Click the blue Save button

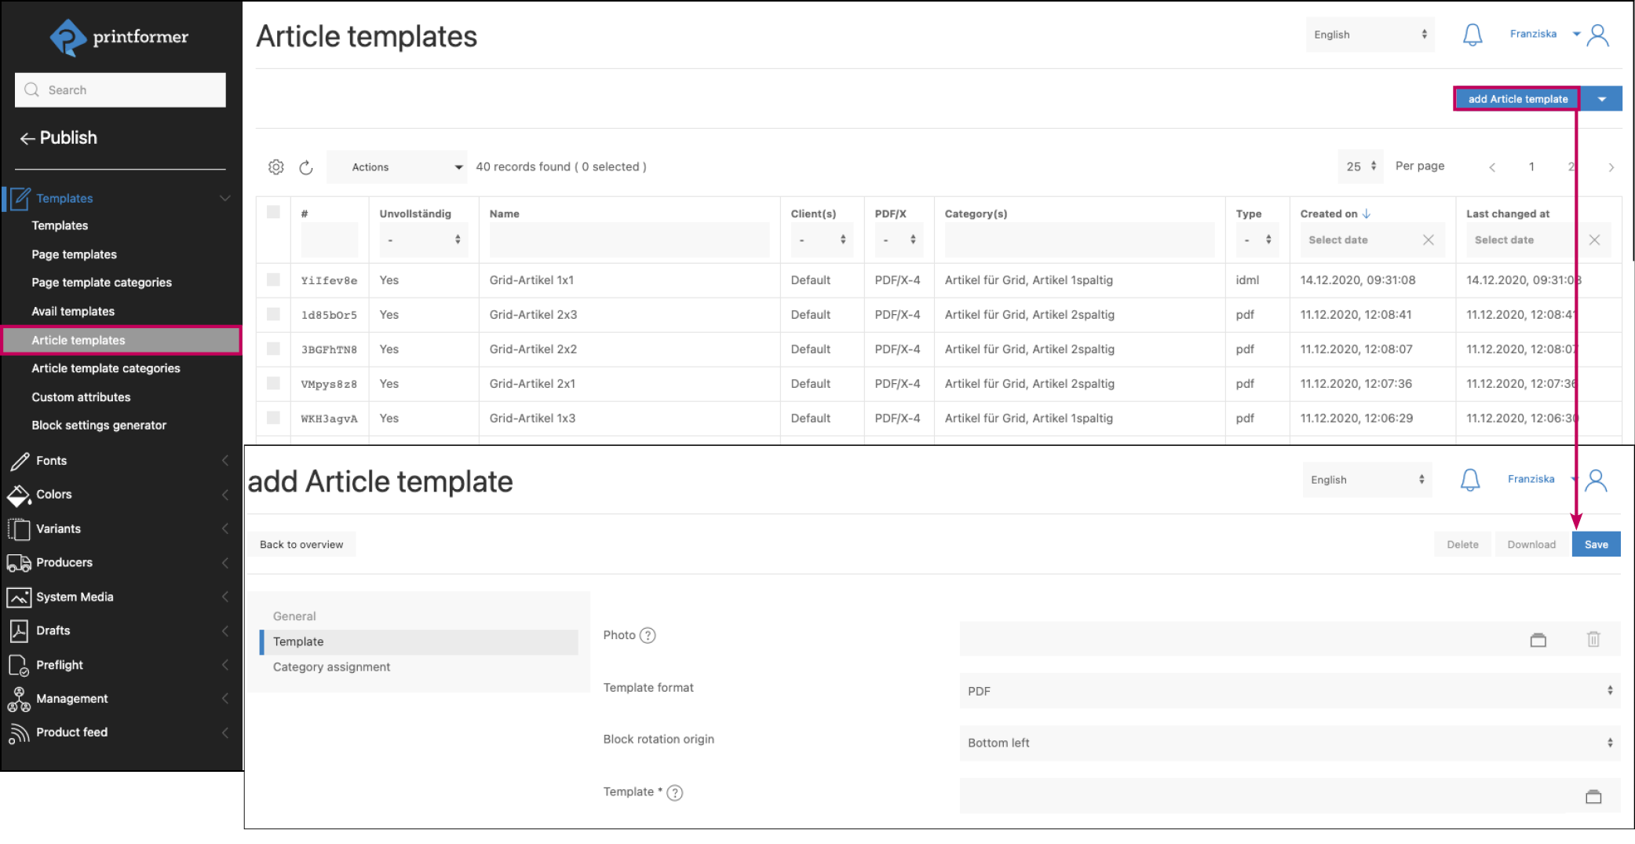pos(1595,544)
